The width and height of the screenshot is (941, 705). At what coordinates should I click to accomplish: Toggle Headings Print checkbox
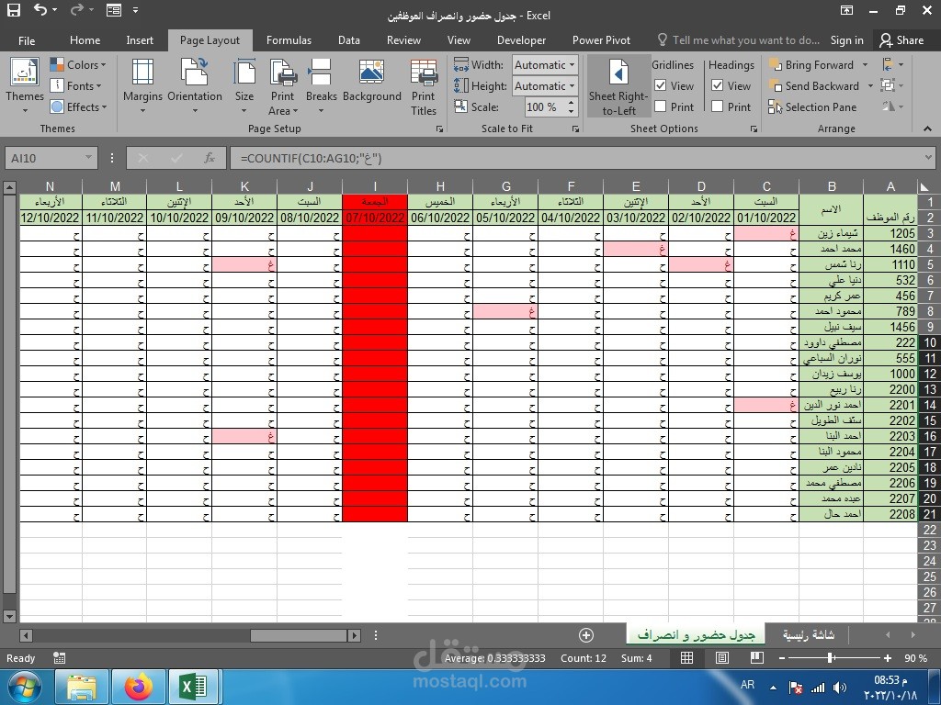click(717, 106)
